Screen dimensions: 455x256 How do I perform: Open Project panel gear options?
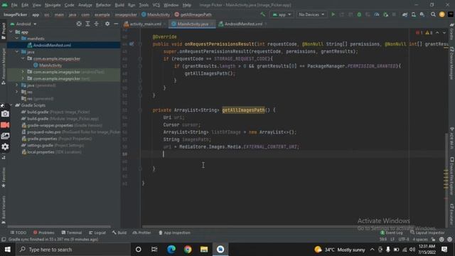click(107, 24)
